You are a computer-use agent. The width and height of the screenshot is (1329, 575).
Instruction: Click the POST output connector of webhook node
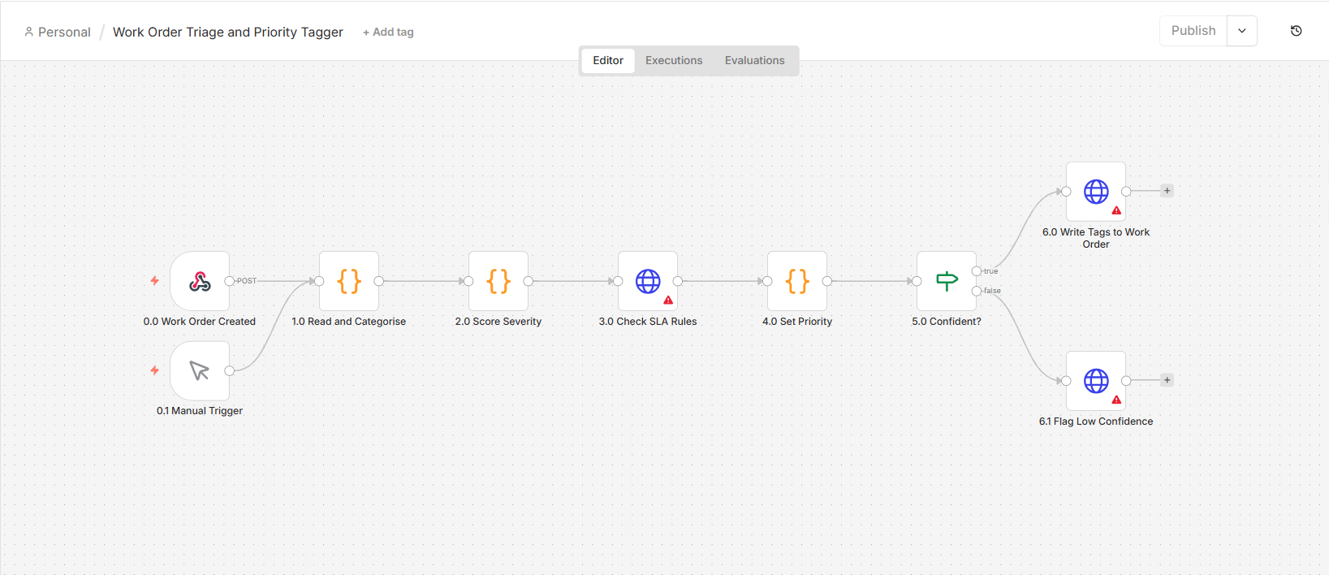pos(230,281)
